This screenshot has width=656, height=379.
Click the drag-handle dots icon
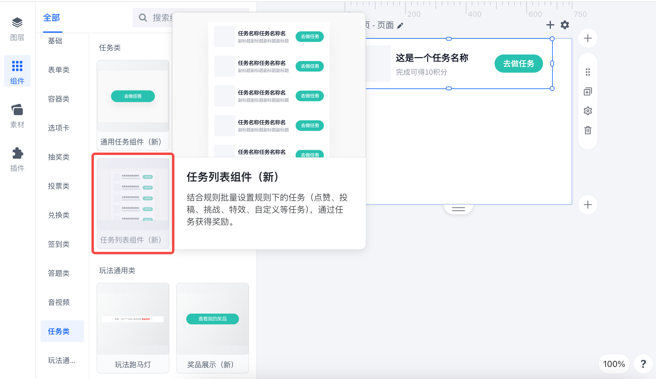click(x=588, y=72)
